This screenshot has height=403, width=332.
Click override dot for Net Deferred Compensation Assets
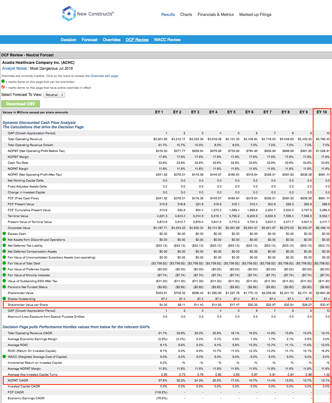coord(4,251)
